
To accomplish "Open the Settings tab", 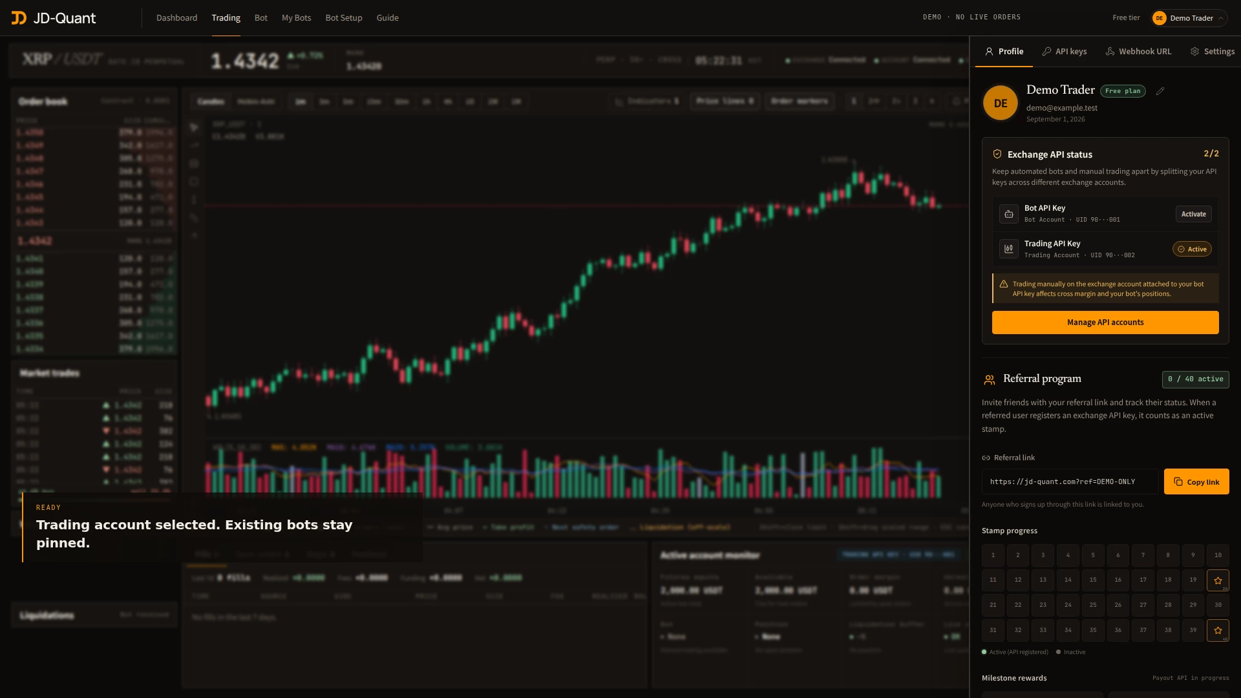I will click(x=1213, y=52).
